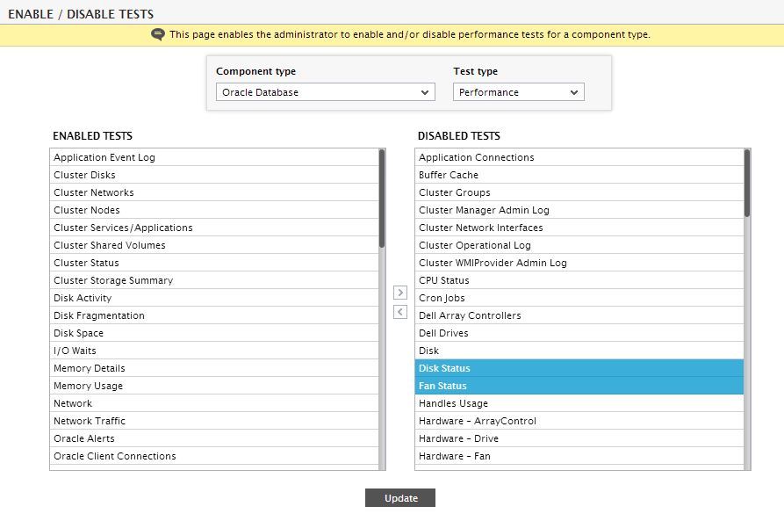Select Memory Details test
Screen dimensions: 784x521
pos(214,368)
